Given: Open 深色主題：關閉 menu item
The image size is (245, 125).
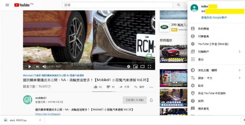Looking at the screenshot, I should tap(216, 70).
